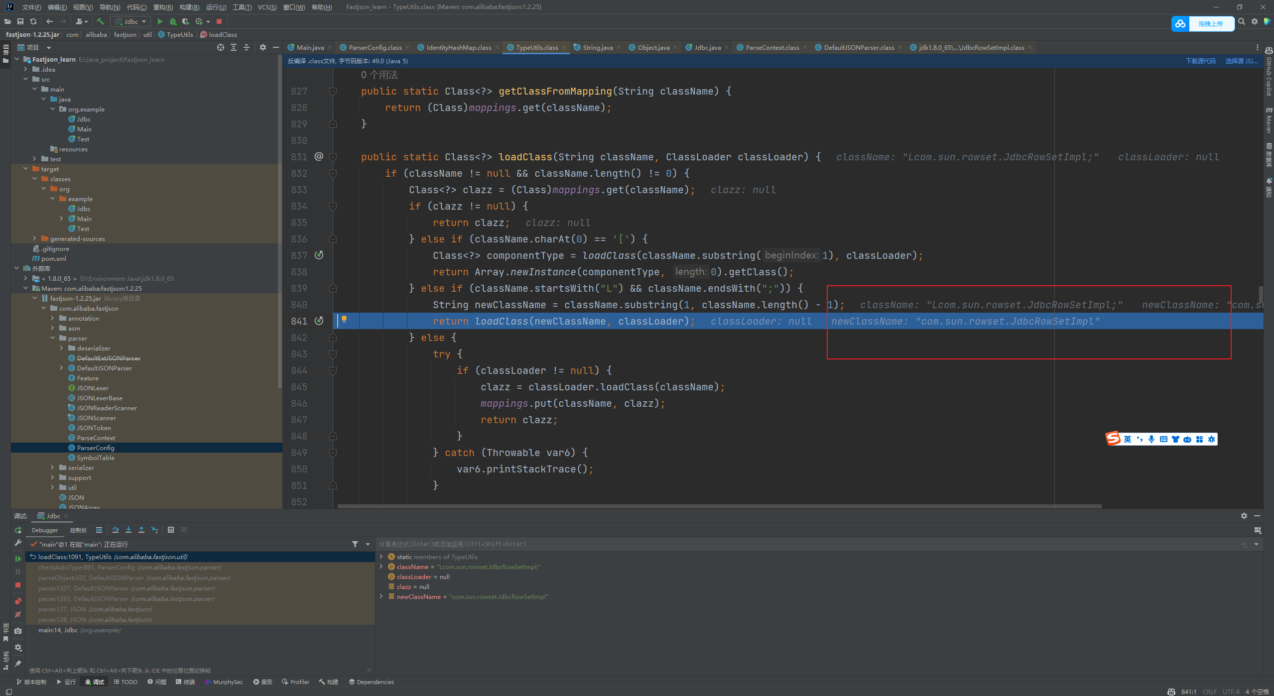Open the 文件(F) menu

(31, 7)
